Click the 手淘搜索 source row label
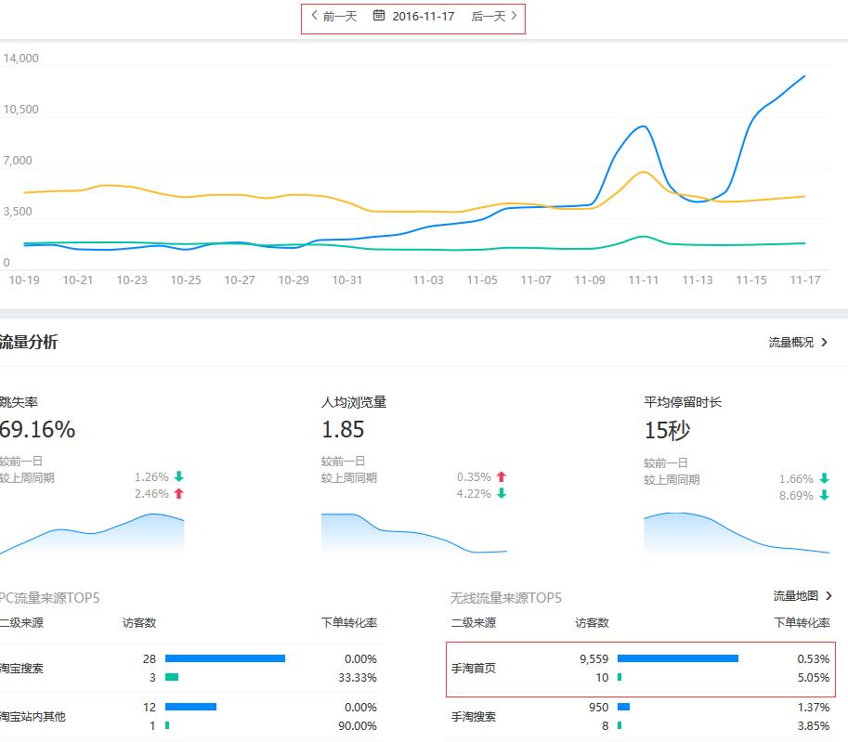The image size is (848, 742). [x=474, y=717]
